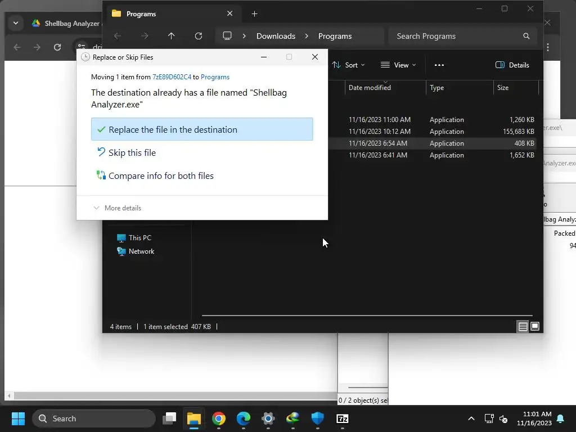Reload the Chrome page behind
The height and width of the screenshot is (432, 576).
point(57,47)
